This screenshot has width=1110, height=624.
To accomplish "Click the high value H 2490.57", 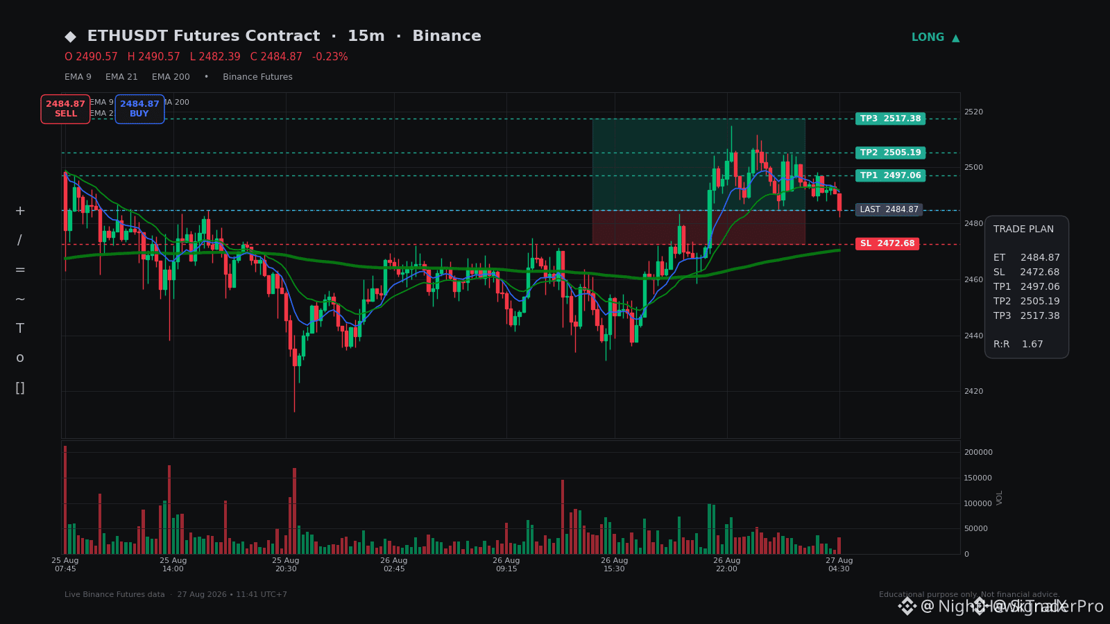I will tap(153, 57).
